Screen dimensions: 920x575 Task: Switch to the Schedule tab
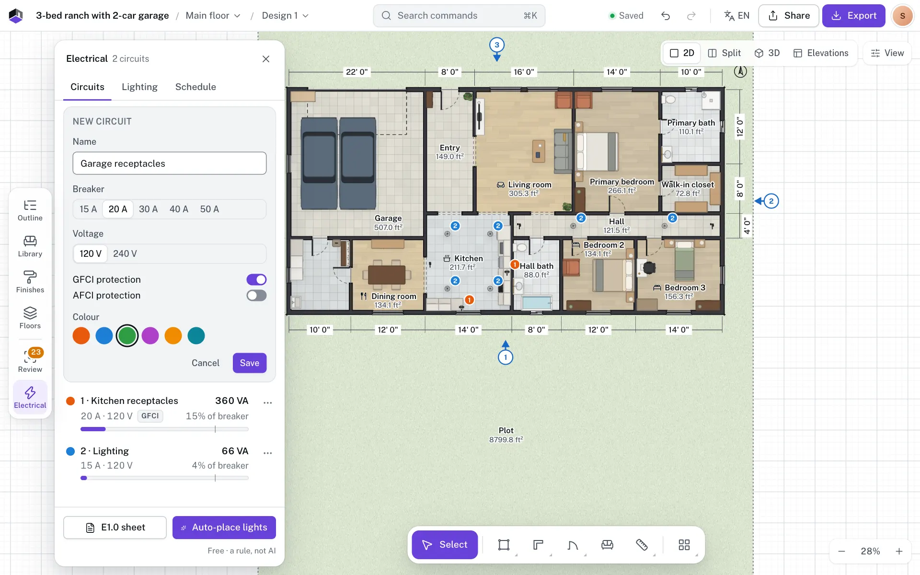[195, 87]
